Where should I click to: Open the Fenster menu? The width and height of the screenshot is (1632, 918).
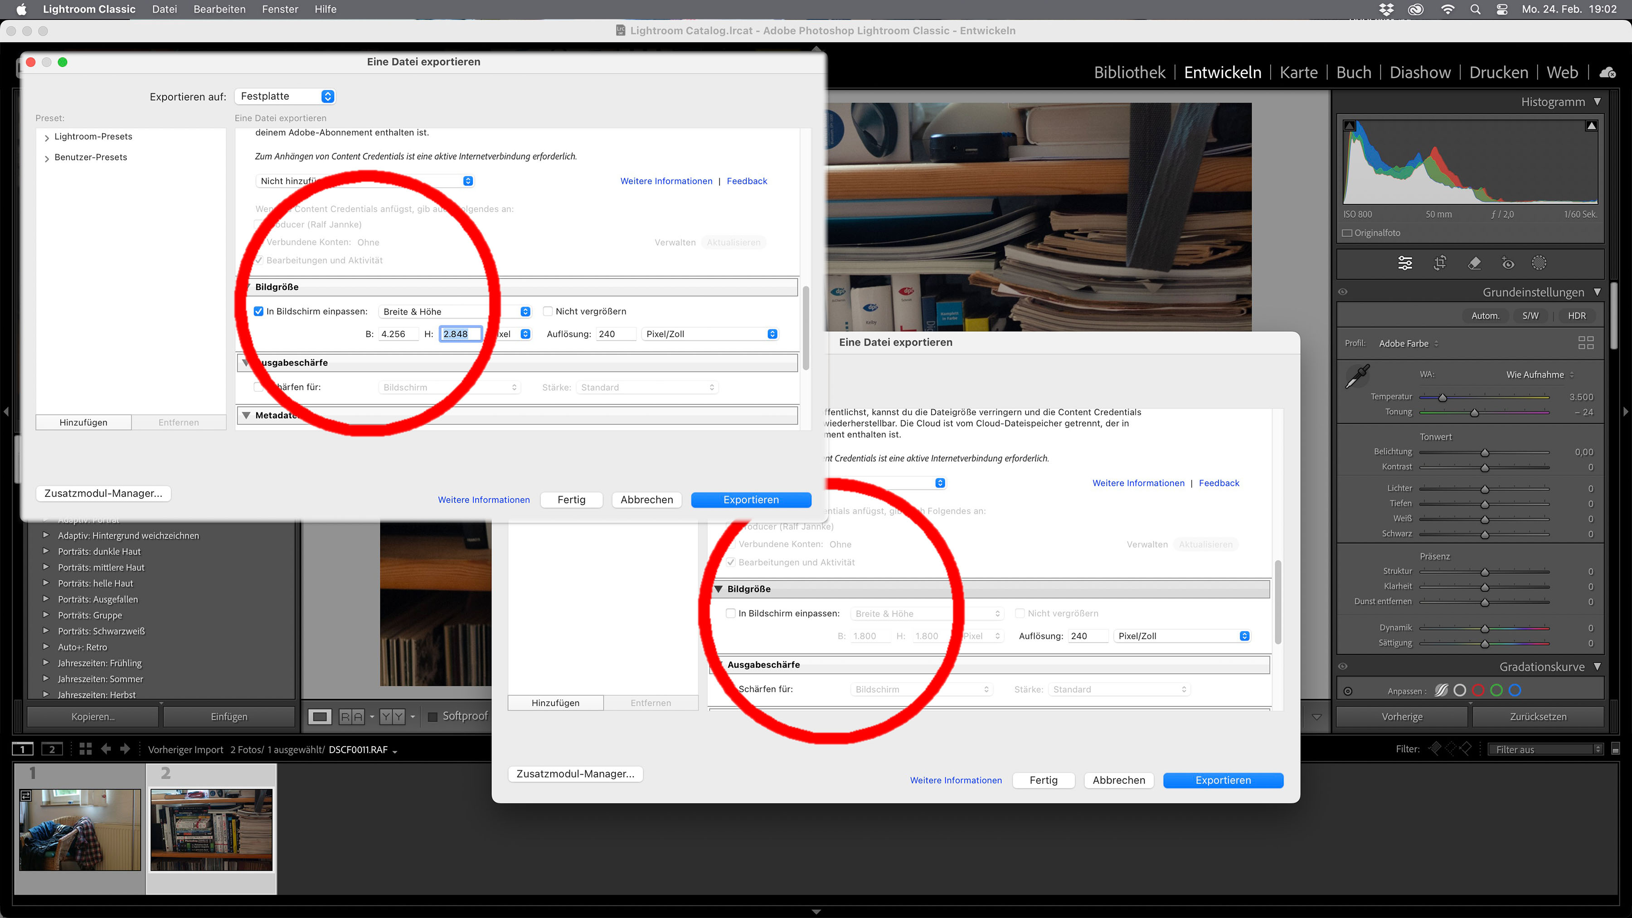point(280,10)
